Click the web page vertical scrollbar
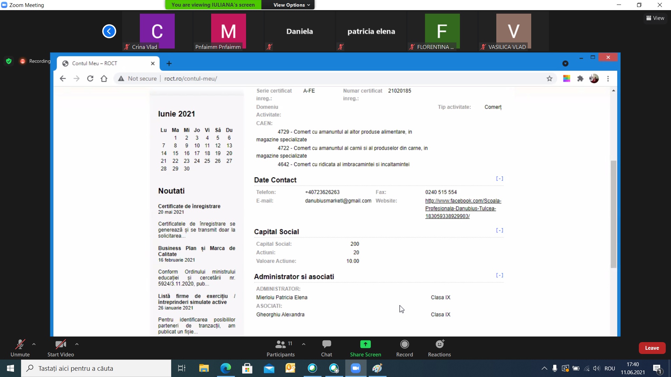This screenshot has height=377, width=671. 613,214
